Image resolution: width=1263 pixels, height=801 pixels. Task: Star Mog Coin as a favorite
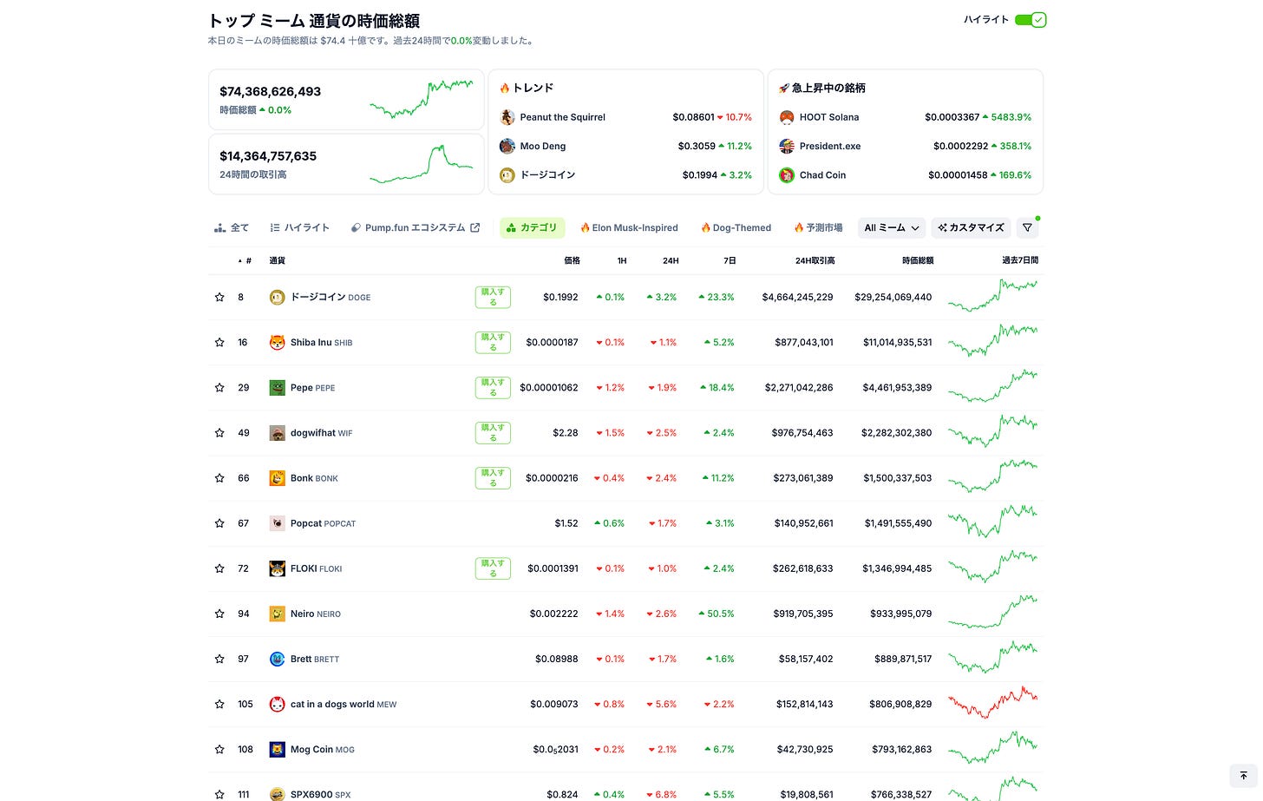(x=219, y=749)
